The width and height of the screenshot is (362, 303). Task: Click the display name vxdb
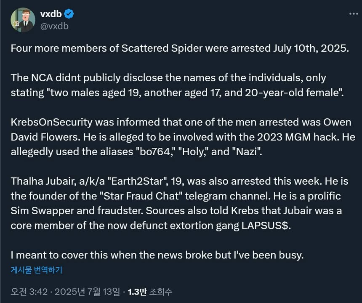pyautogui.click(x=53, y=13)
